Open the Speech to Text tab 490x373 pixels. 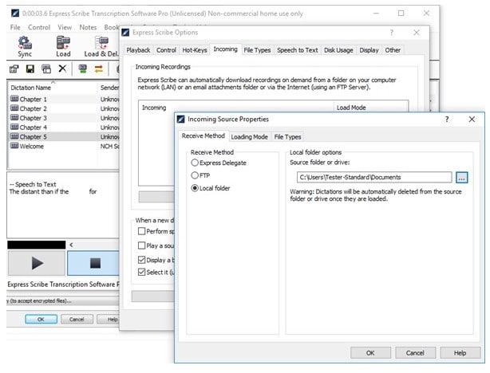[x=297, y=50]
